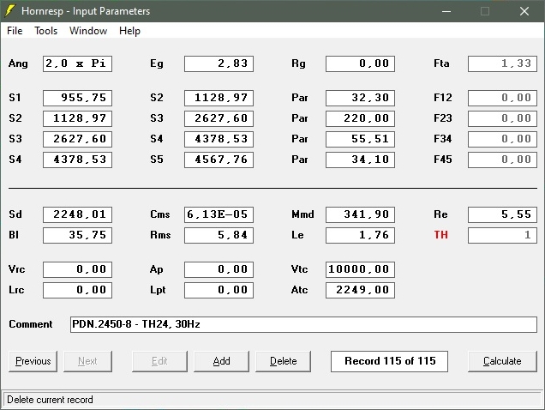Click the Vtc value field
Screen dimensions: 545x410
[360, 269]
